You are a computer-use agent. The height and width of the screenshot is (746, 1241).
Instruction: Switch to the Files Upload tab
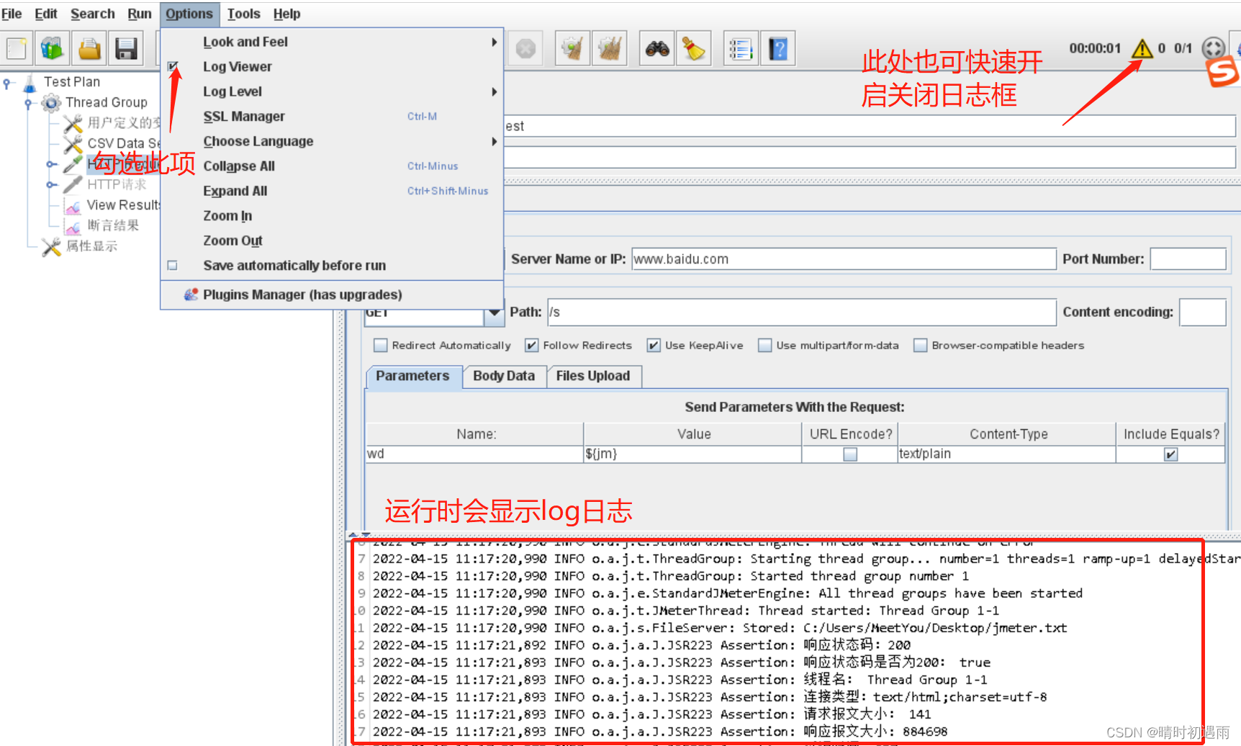593,376
